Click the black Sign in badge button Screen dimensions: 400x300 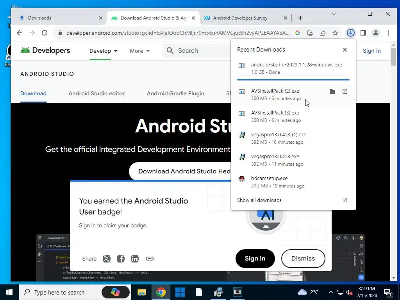(255, 259)
